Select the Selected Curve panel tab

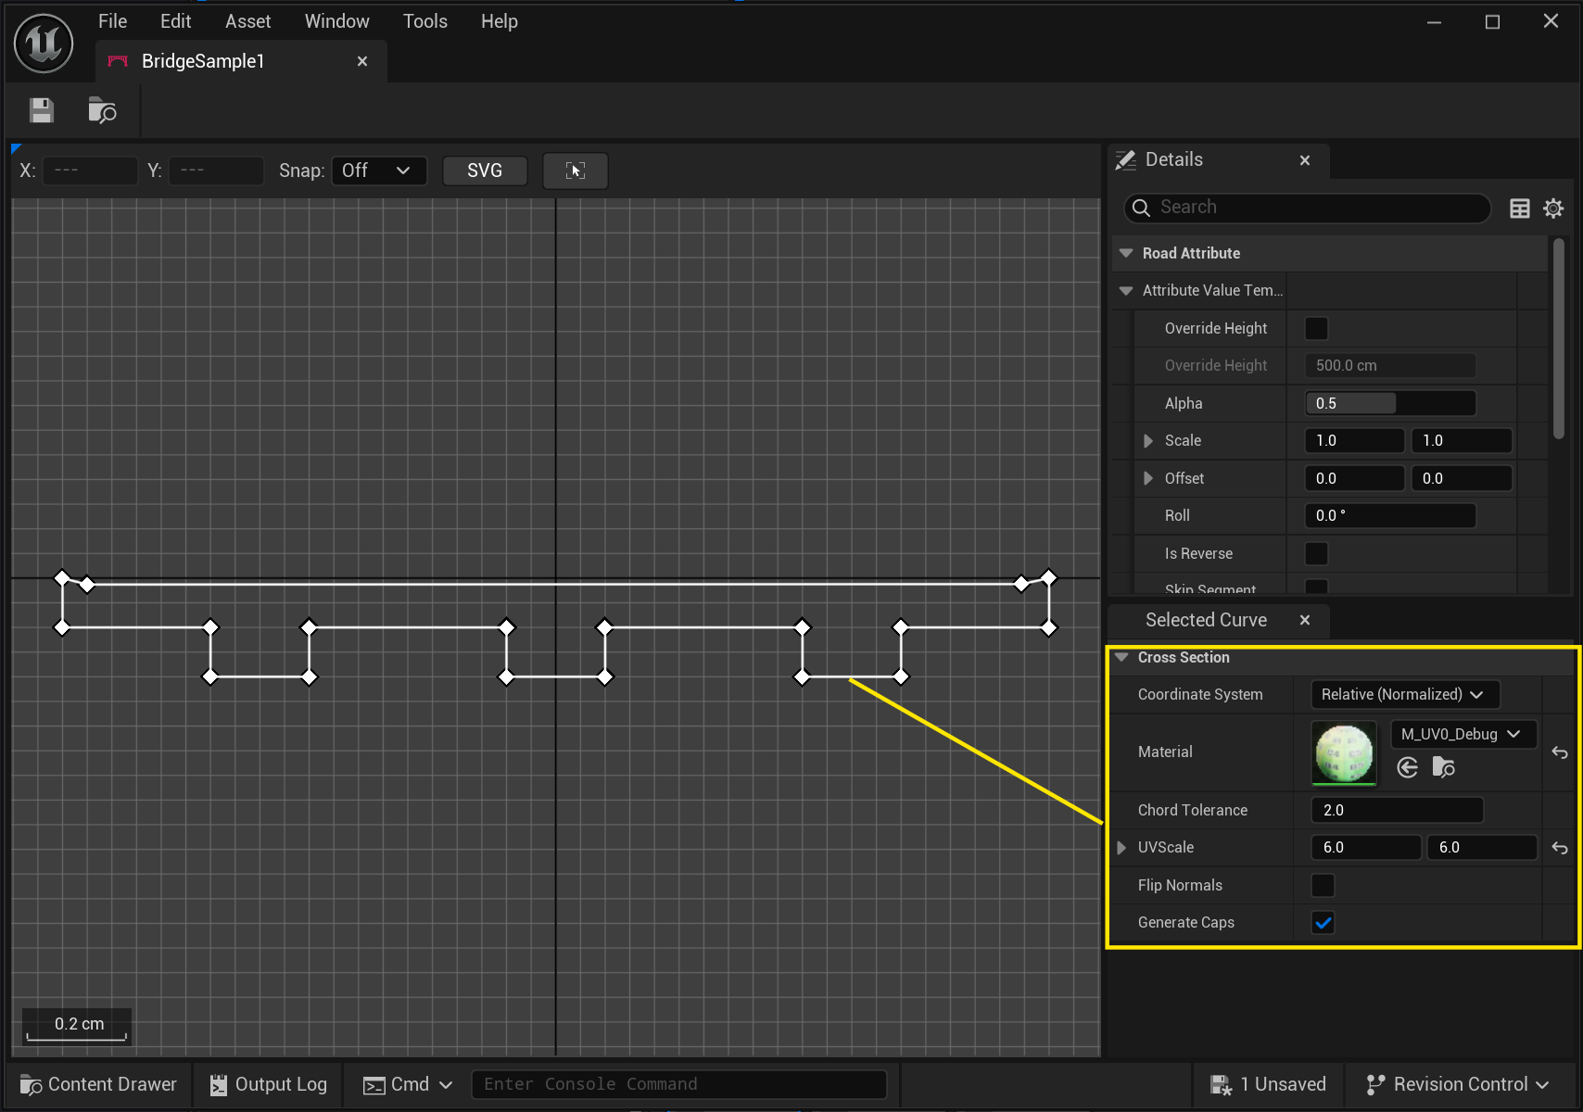(x=1219, y=620)
